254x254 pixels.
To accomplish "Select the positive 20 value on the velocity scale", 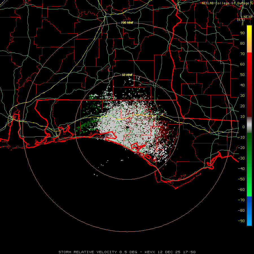I will point(242,106).
